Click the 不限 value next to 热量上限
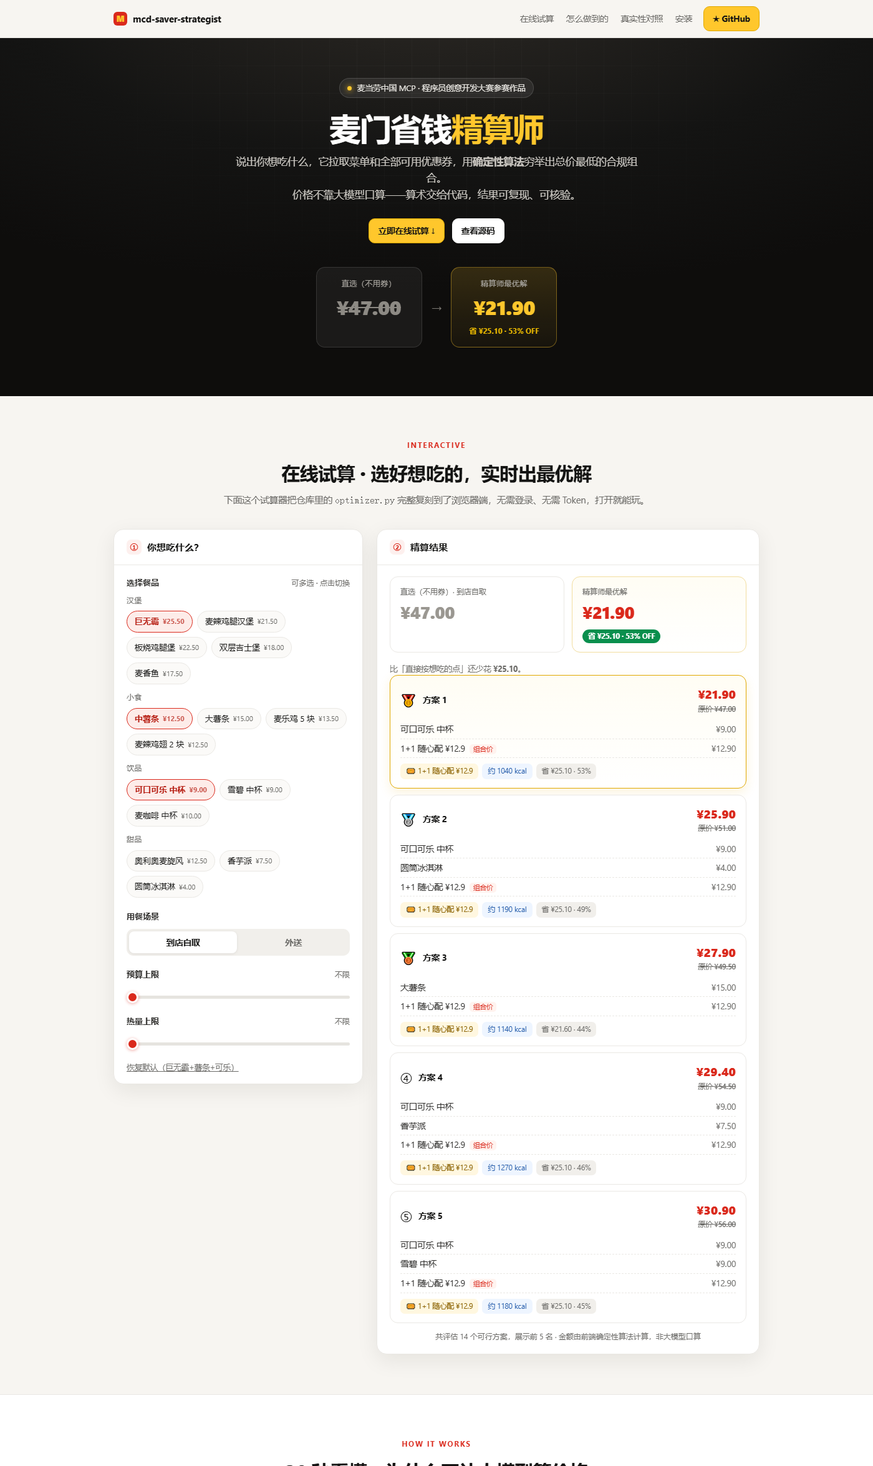This screenshot has width=873, height=1466. point(342,1021)
